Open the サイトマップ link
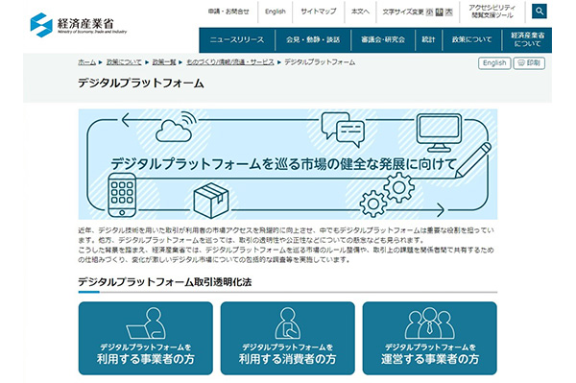 click(x=319, y=12)
